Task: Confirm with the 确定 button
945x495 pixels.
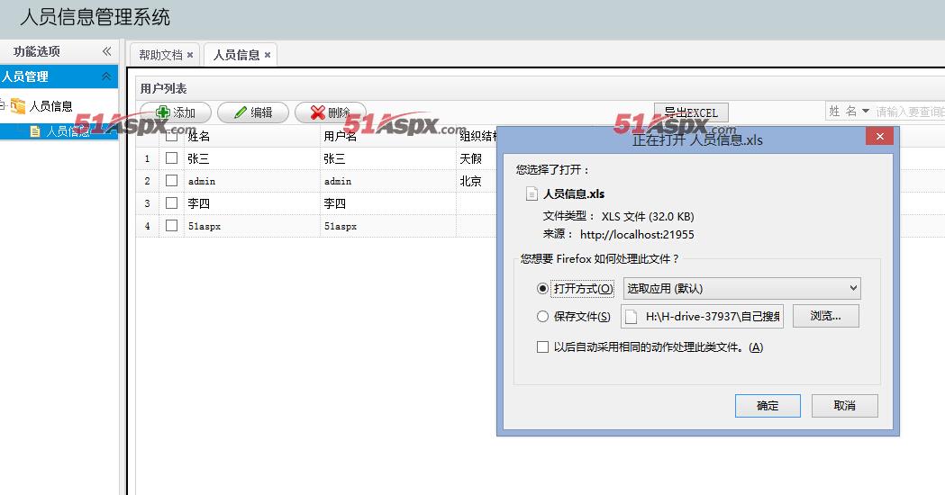Action: click(768, 406)
